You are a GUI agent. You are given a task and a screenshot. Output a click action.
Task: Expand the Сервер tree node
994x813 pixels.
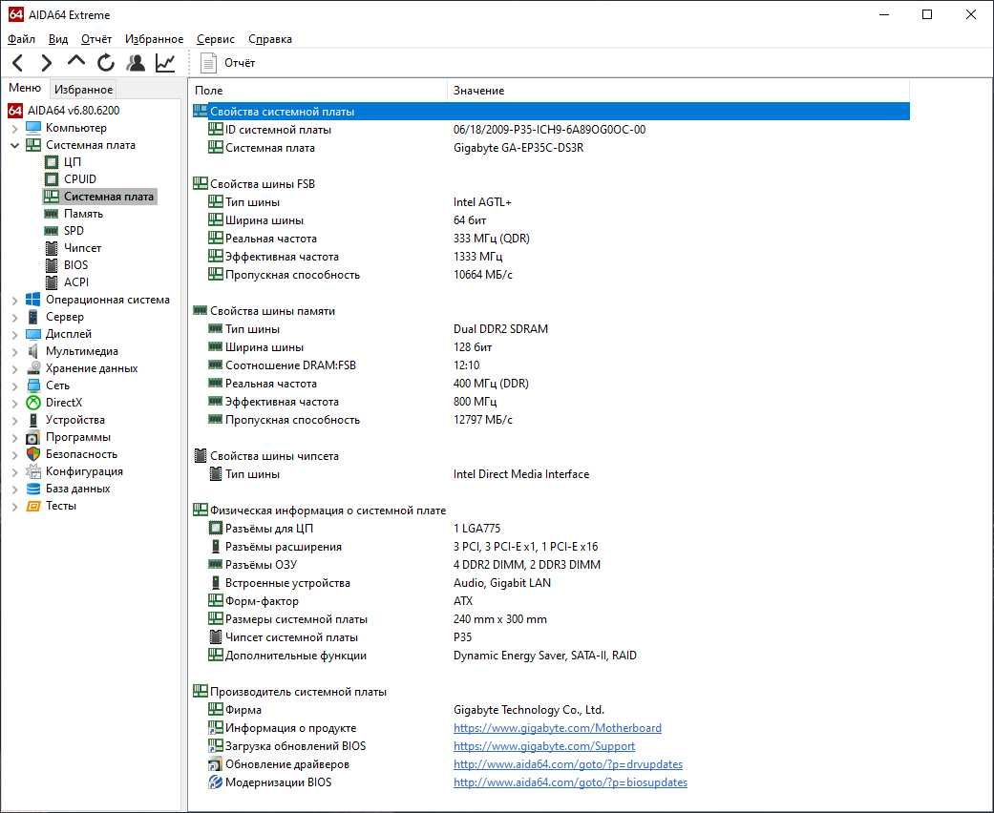click(x=14, y=317)
